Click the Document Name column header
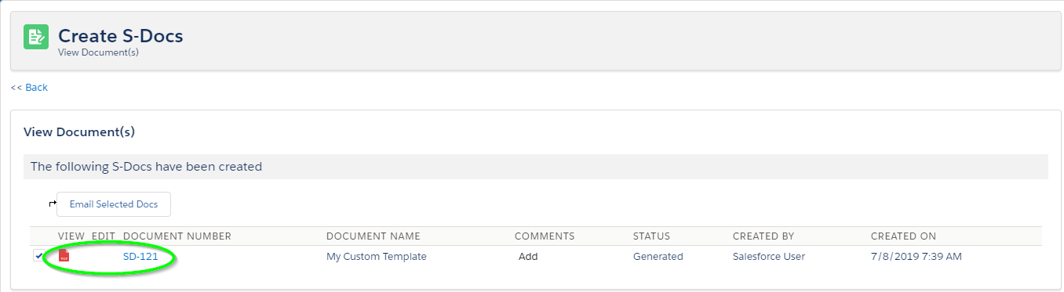The height and width of the screenshot is (292, 1064). (373, 236)
